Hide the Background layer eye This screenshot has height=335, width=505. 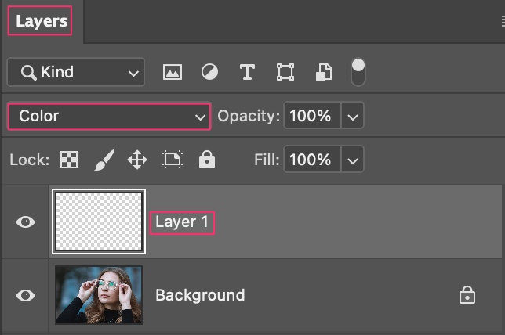click(x=25, y=295)
